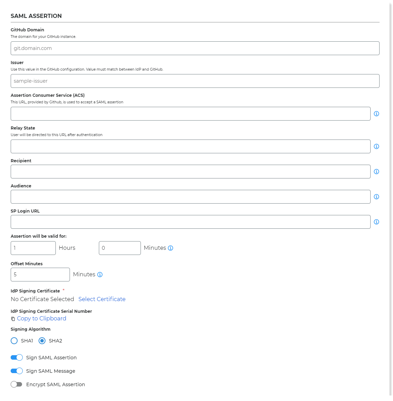Open the Relay State info tooltip icon
393x401 pixels.
point(376,146)
